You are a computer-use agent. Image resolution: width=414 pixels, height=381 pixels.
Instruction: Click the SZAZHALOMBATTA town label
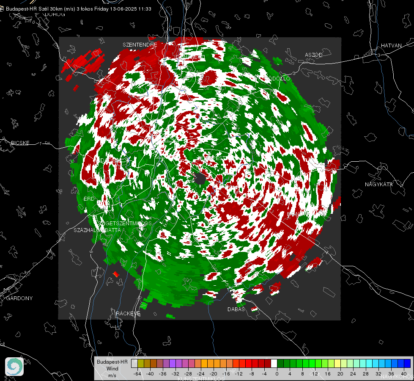[97, 230]
